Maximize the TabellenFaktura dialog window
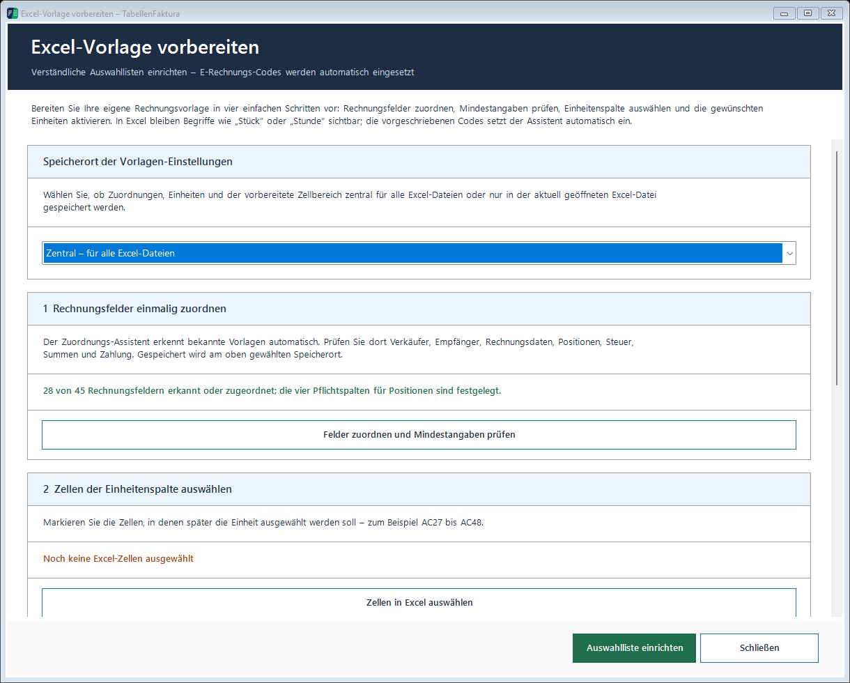 click(808, 13)
